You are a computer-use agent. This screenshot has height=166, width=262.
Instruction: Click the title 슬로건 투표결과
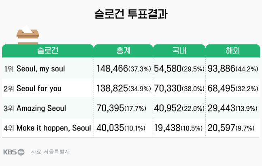pyautogui.click(x=131, y=14)
